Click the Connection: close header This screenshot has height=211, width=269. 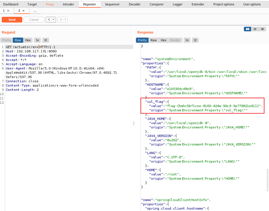click(22, 81)
